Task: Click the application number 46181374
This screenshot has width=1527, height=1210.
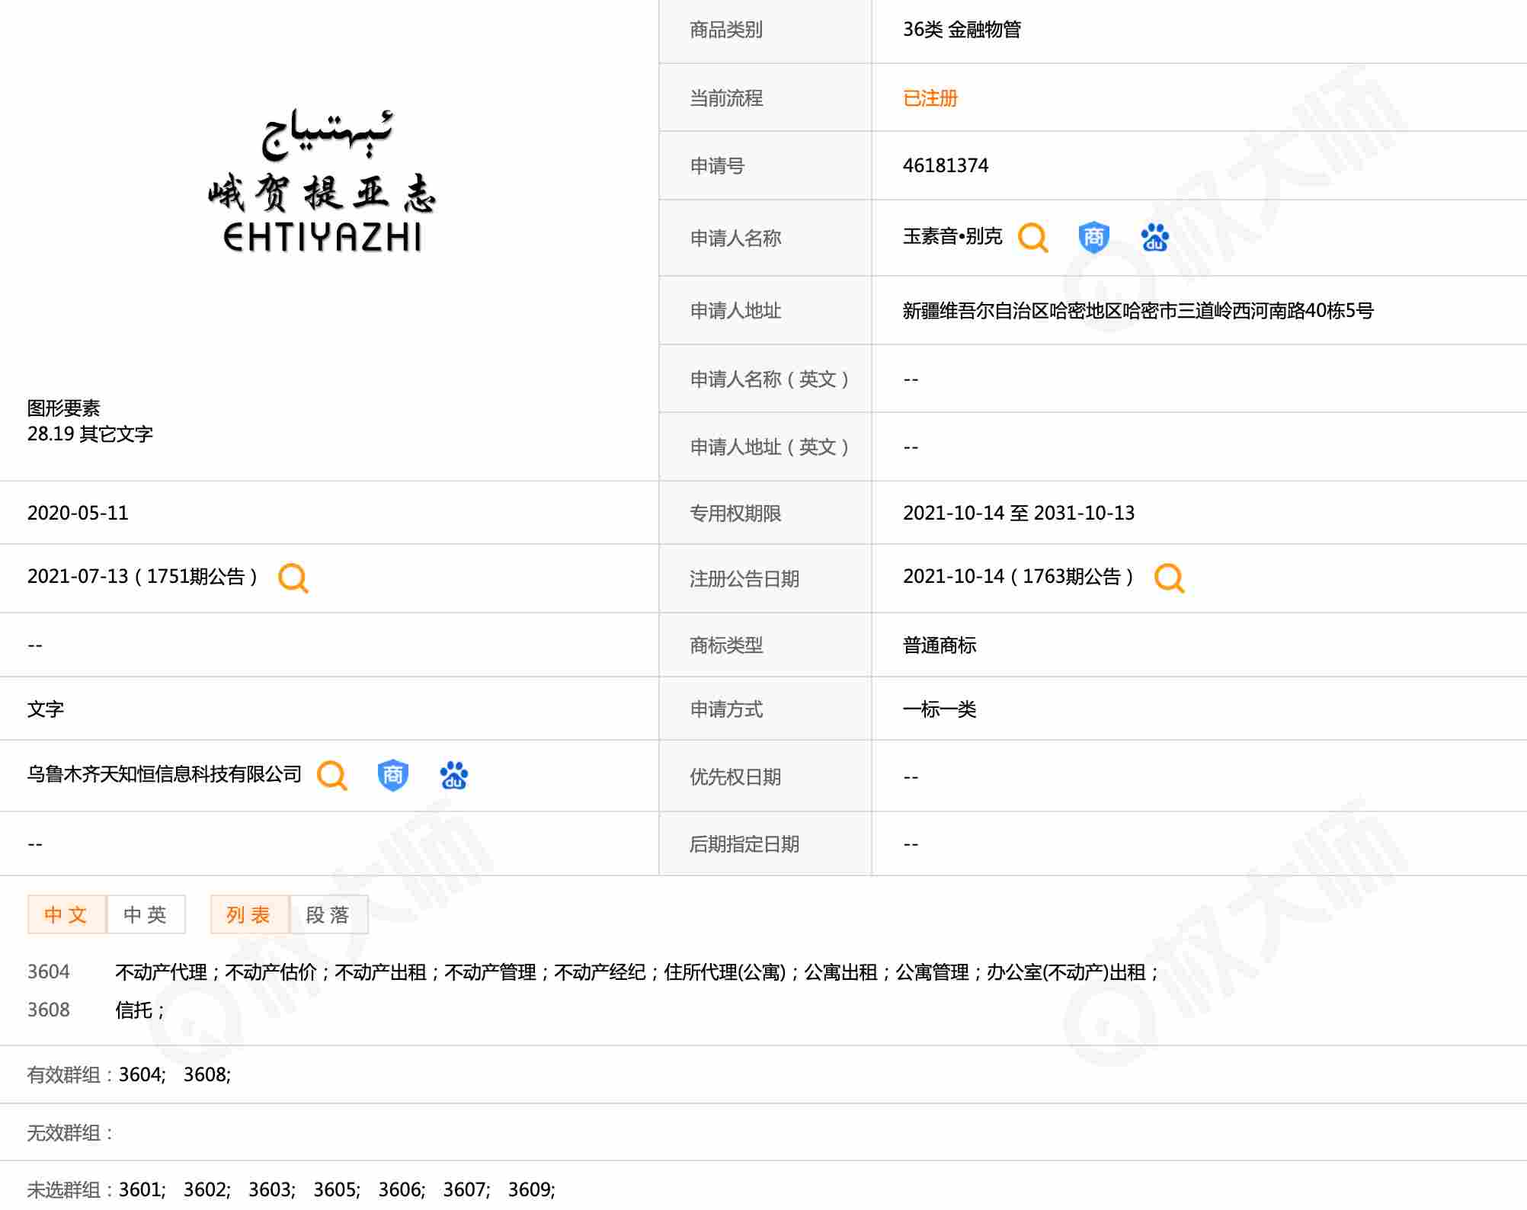Action: tap(945, 166)
